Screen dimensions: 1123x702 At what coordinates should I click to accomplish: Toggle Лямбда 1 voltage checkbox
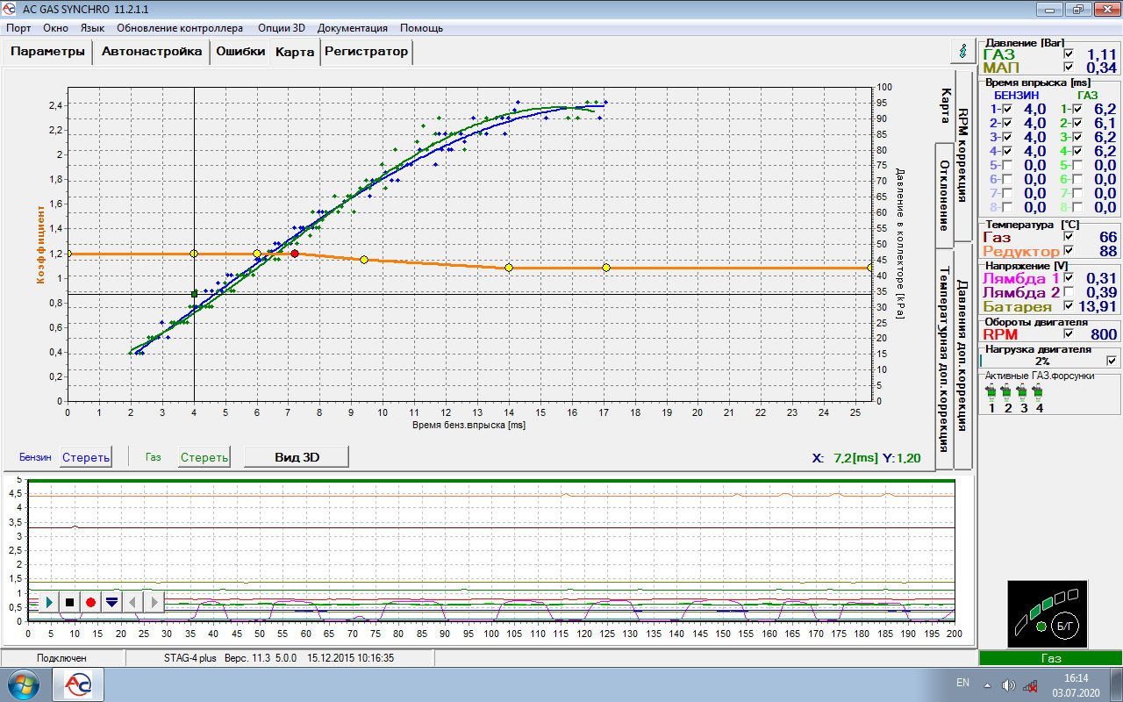click(x=1068, y=278)
